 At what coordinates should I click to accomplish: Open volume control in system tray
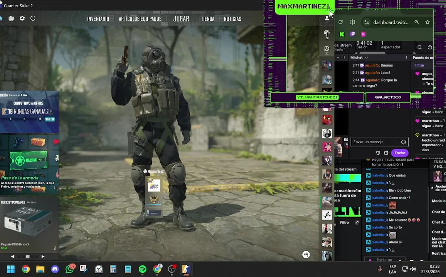pos(413,269)
